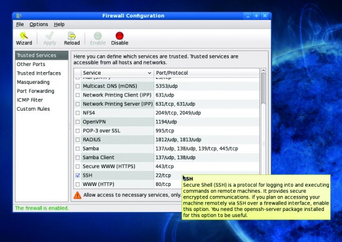
Task: Click the 631/udp only port cell
Action: tap(165, 95)
